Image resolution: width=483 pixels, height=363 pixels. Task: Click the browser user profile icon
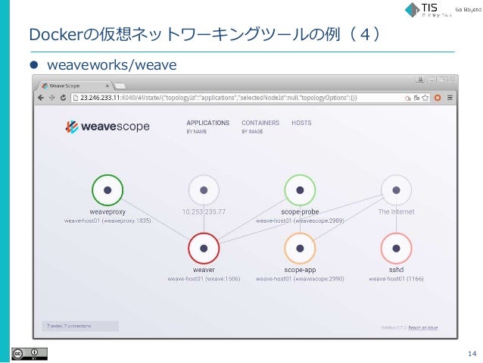(420, 80)
